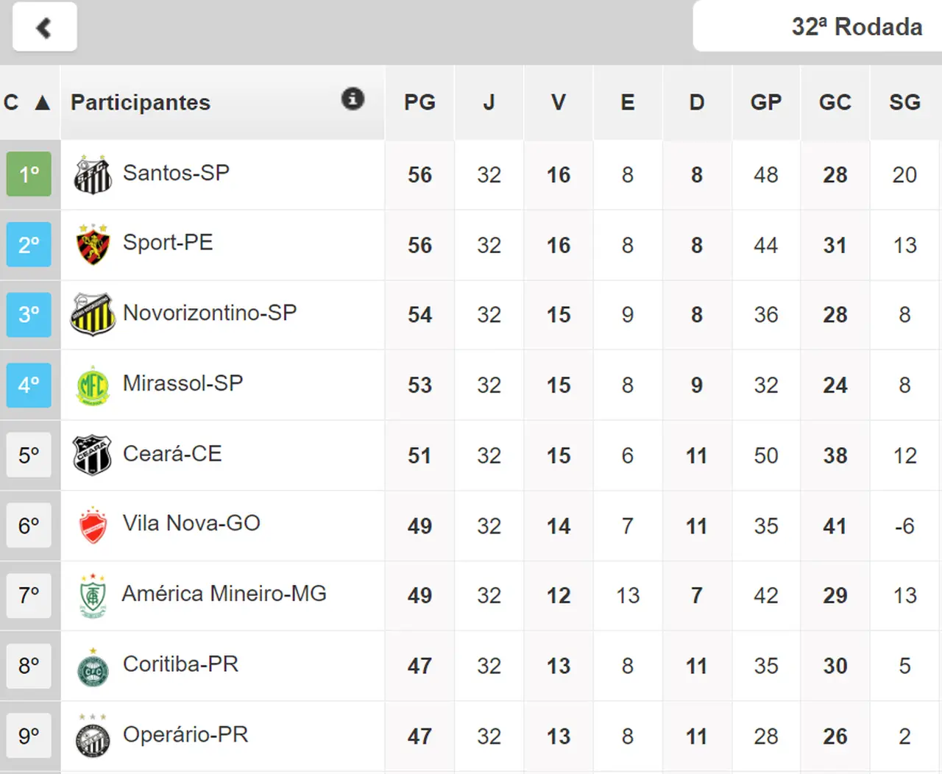Click the Operário-PR team crest
Viewport: 942px width, 774px height.
(x=93, y=736)
